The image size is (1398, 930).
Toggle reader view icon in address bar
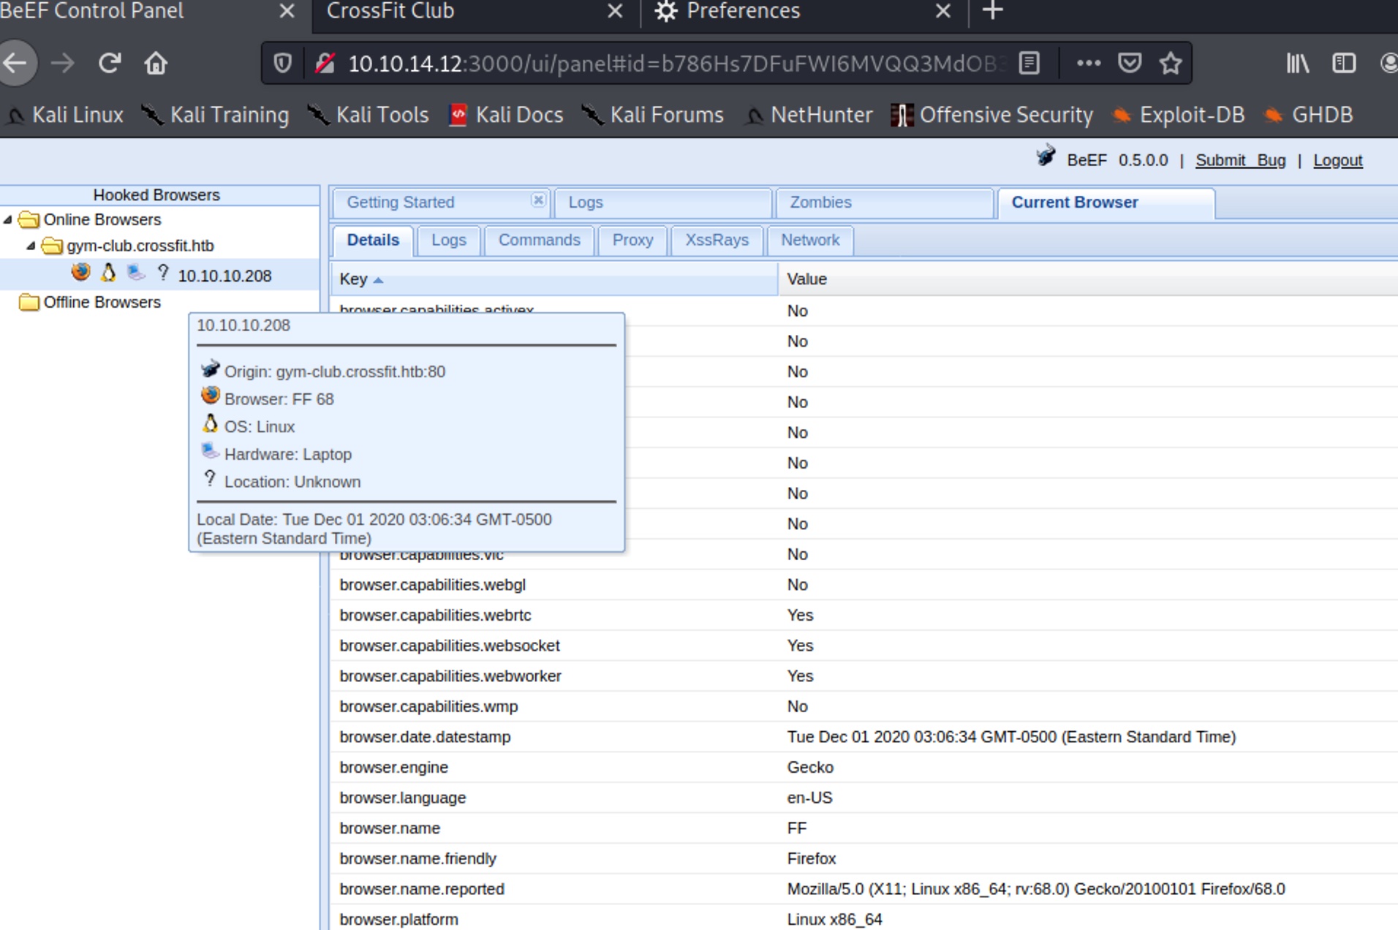1029,64
